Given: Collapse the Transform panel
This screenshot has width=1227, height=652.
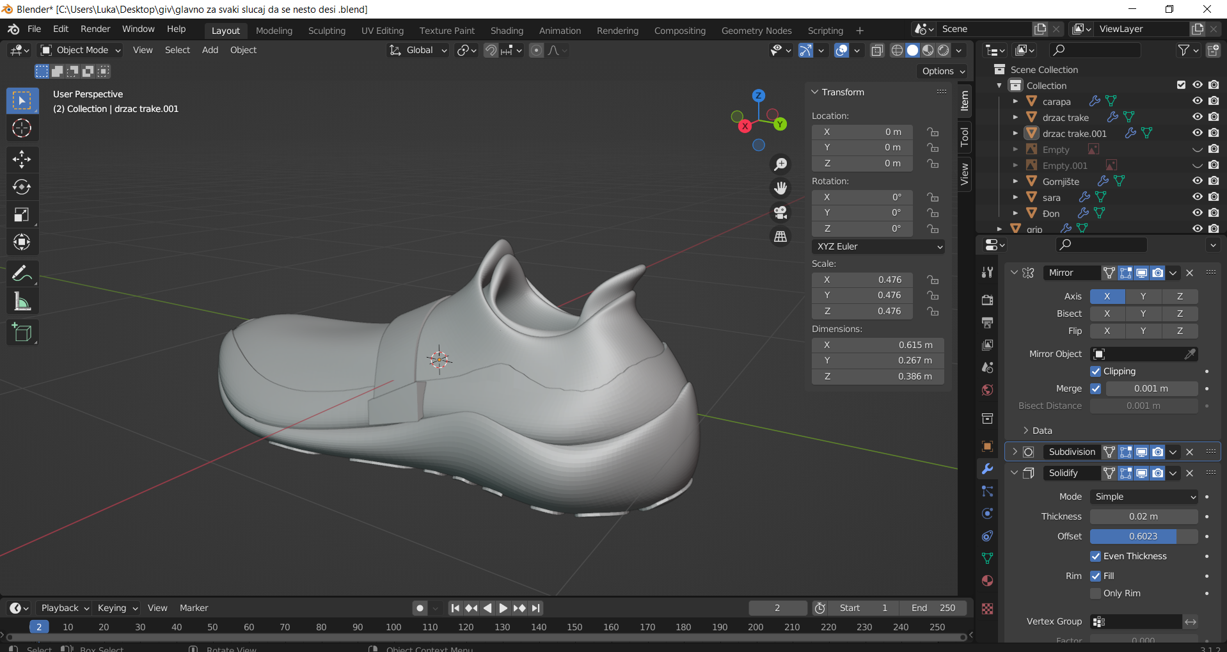Looking at the screenshot, I should click(815, 92).
